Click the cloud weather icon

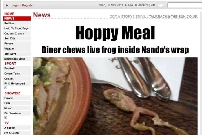(161, 6)
